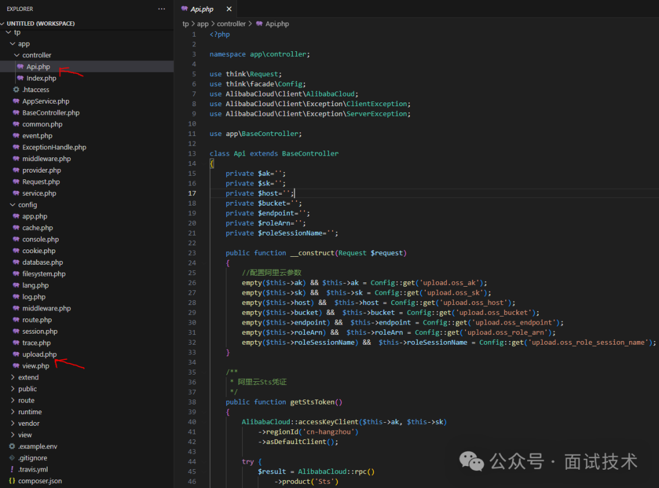This screenshot has width=659, height=488.
Task: Click the PHP icon beside BaseController.php
Action: coord(16,113)
